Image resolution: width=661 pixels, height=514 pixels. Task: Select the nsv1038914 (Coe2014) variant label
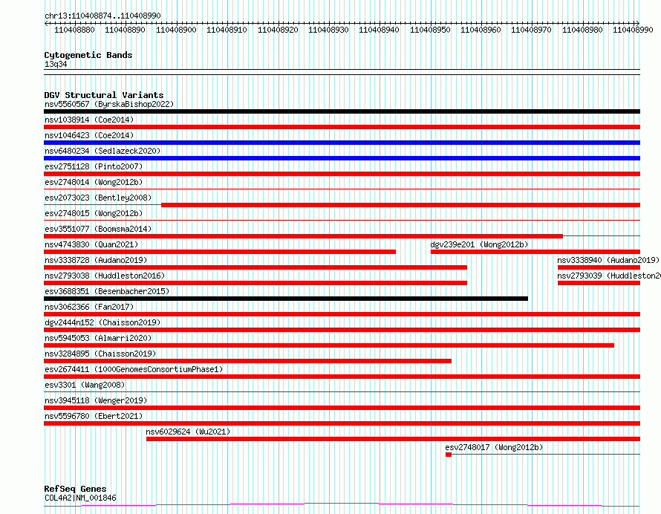[89, 120]
